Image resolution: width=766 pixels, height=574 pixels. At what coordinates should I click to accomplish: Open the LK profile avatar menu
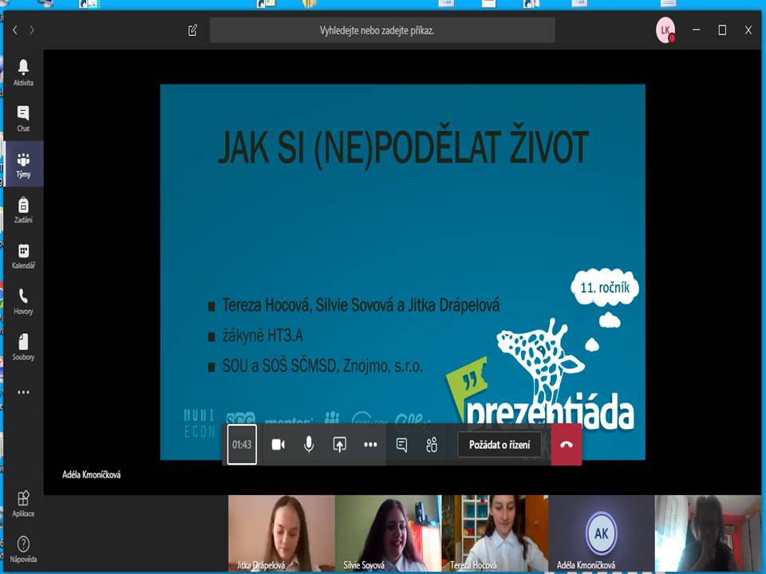tap(664, 30)
